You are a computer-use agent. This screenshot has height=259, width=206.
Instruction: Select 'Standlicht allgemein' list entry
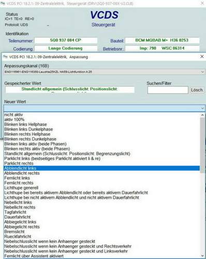point(102,153)
